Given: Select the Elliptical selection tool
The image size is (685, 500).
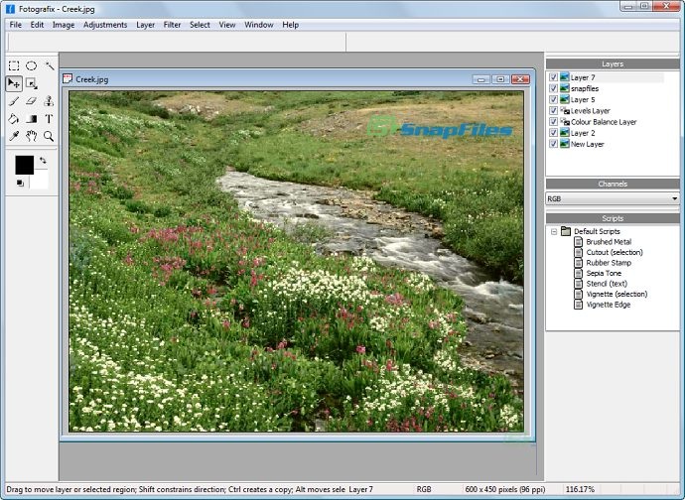Looking at the screenshot, I should coord(31,65).
